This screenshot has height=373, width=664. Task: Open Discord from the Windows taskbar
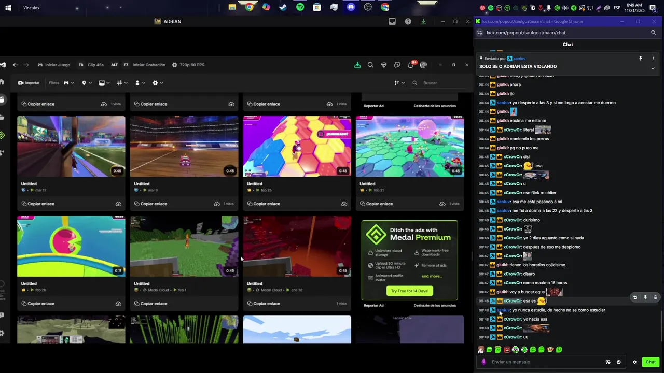click(x=351, y=7)
